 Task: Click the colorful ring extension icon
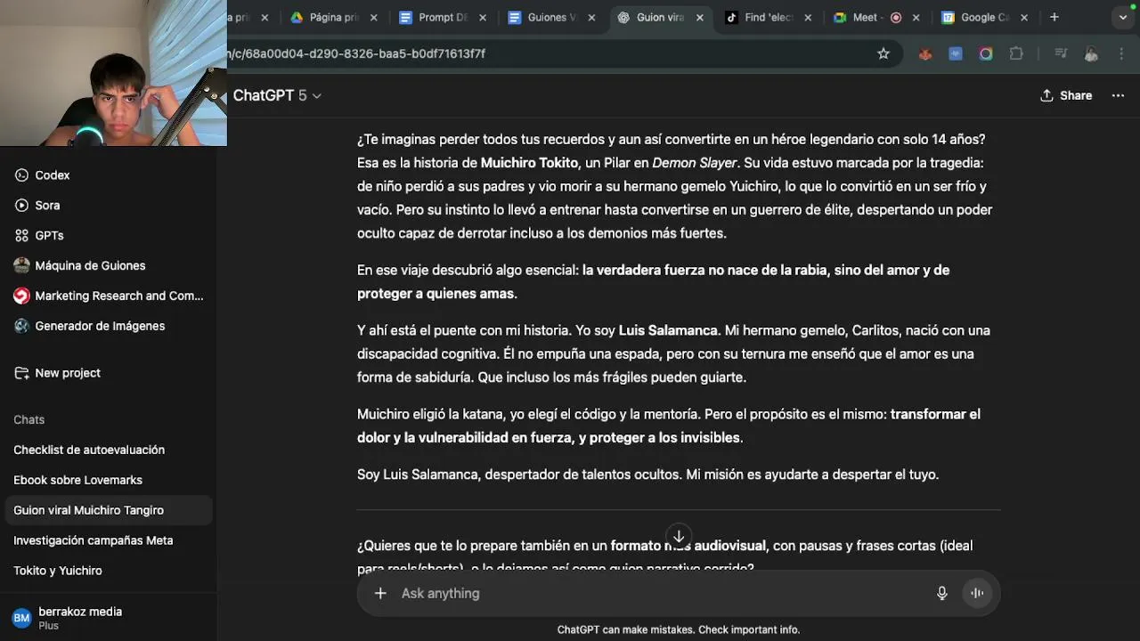pyautogui.click(x=986, y=53)
